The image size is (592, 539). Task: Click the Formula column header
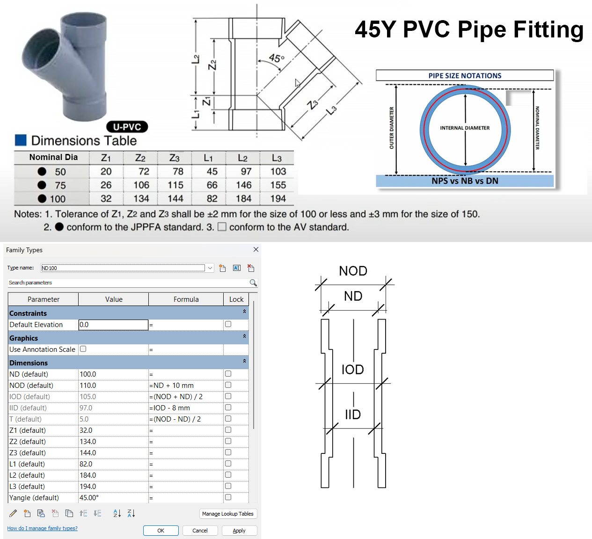pyautogui.click(x=186, y=299)
